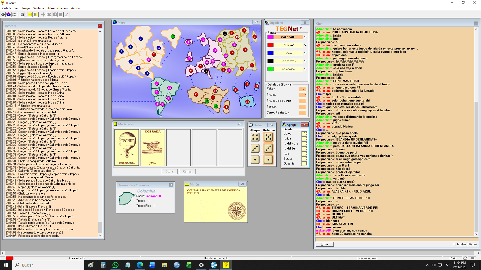The image size is (481, 270).
Task: Select the makana08 player radio button
Action: 305,37
